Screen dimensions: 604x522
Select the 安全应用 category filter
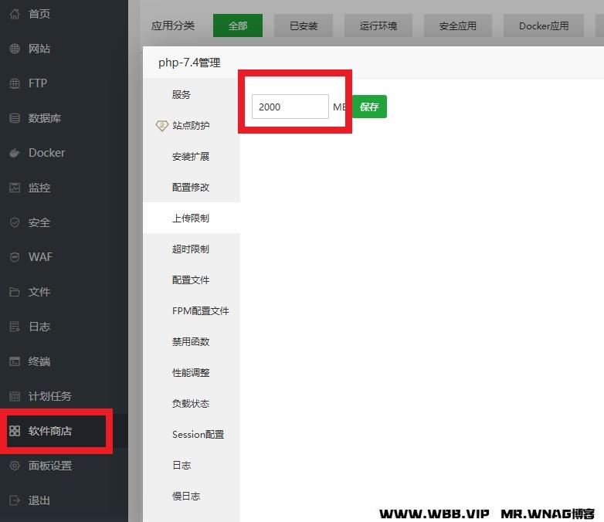point(457,25)
